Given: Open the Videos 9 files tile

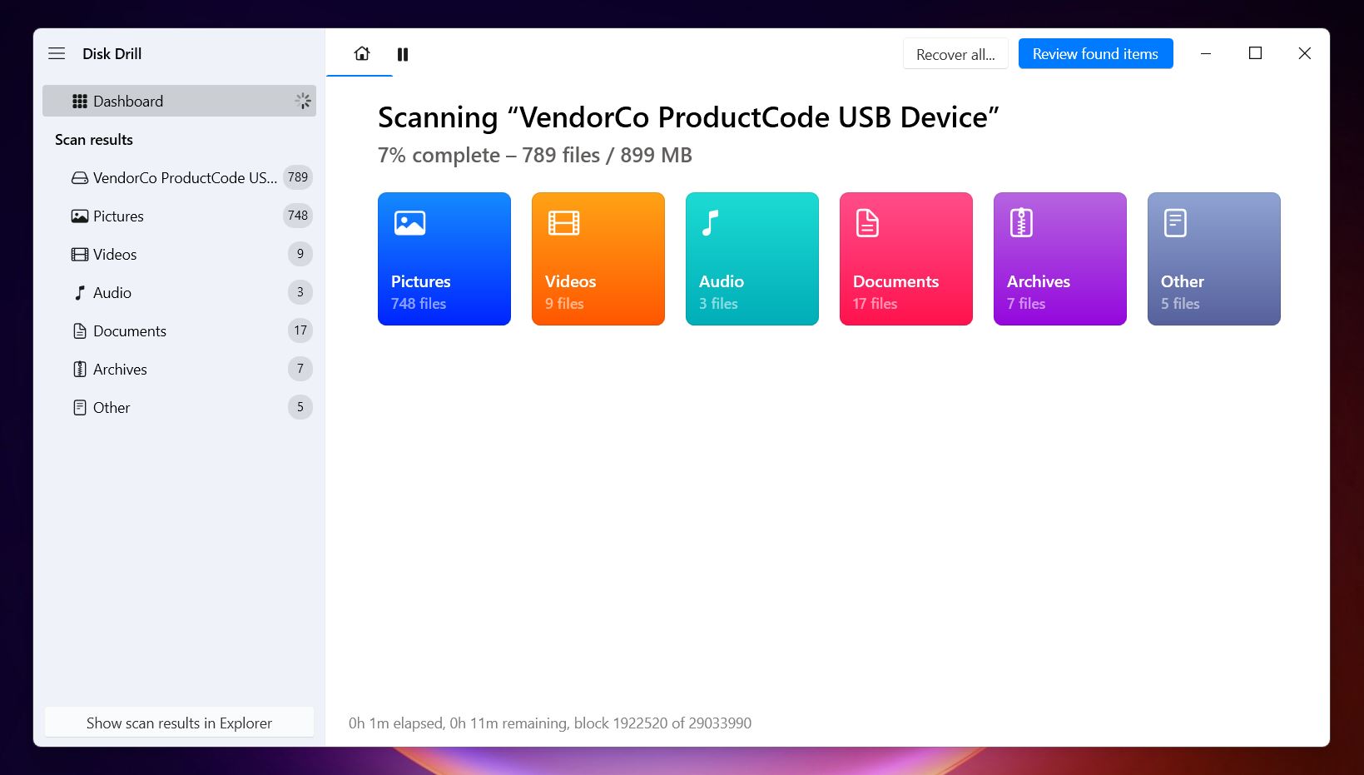Looking at the screenshot, I should click(598, 259).
